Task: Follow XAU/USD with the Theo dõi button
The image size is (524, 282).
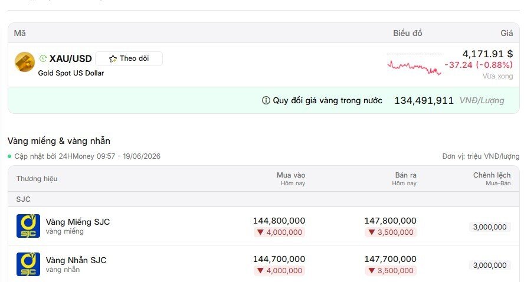Action: 129,58
